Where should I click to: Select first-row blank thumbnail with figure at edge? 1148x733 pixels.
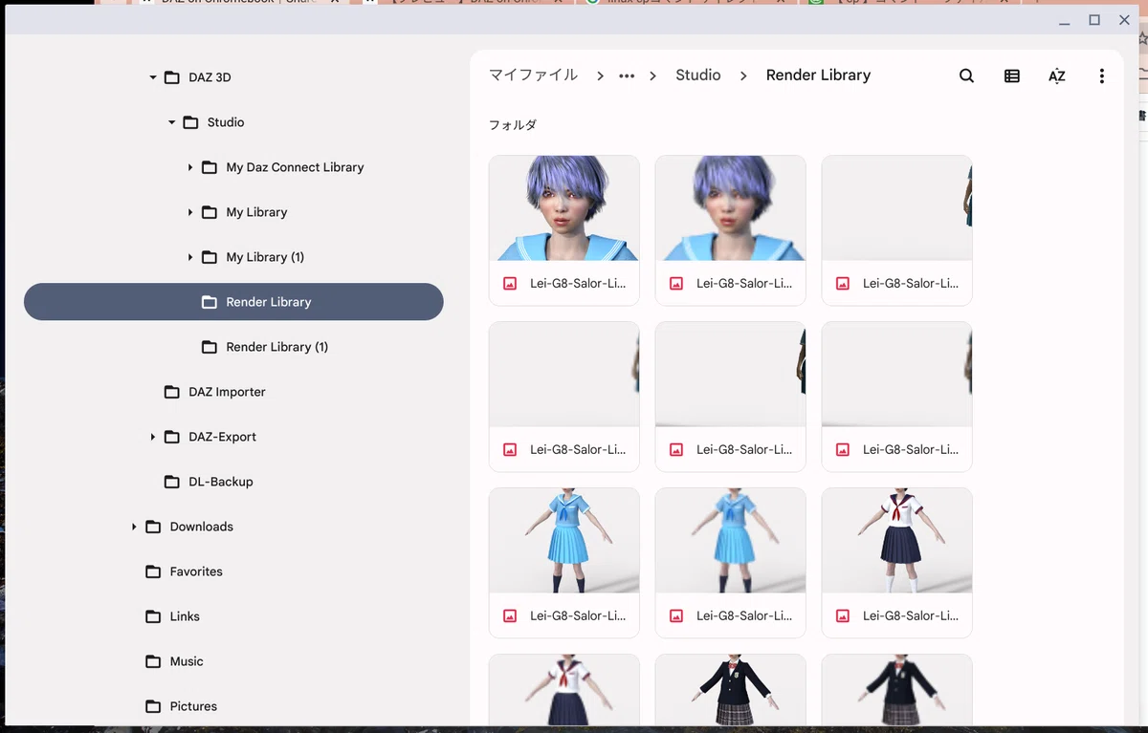[x=897, y=208]
